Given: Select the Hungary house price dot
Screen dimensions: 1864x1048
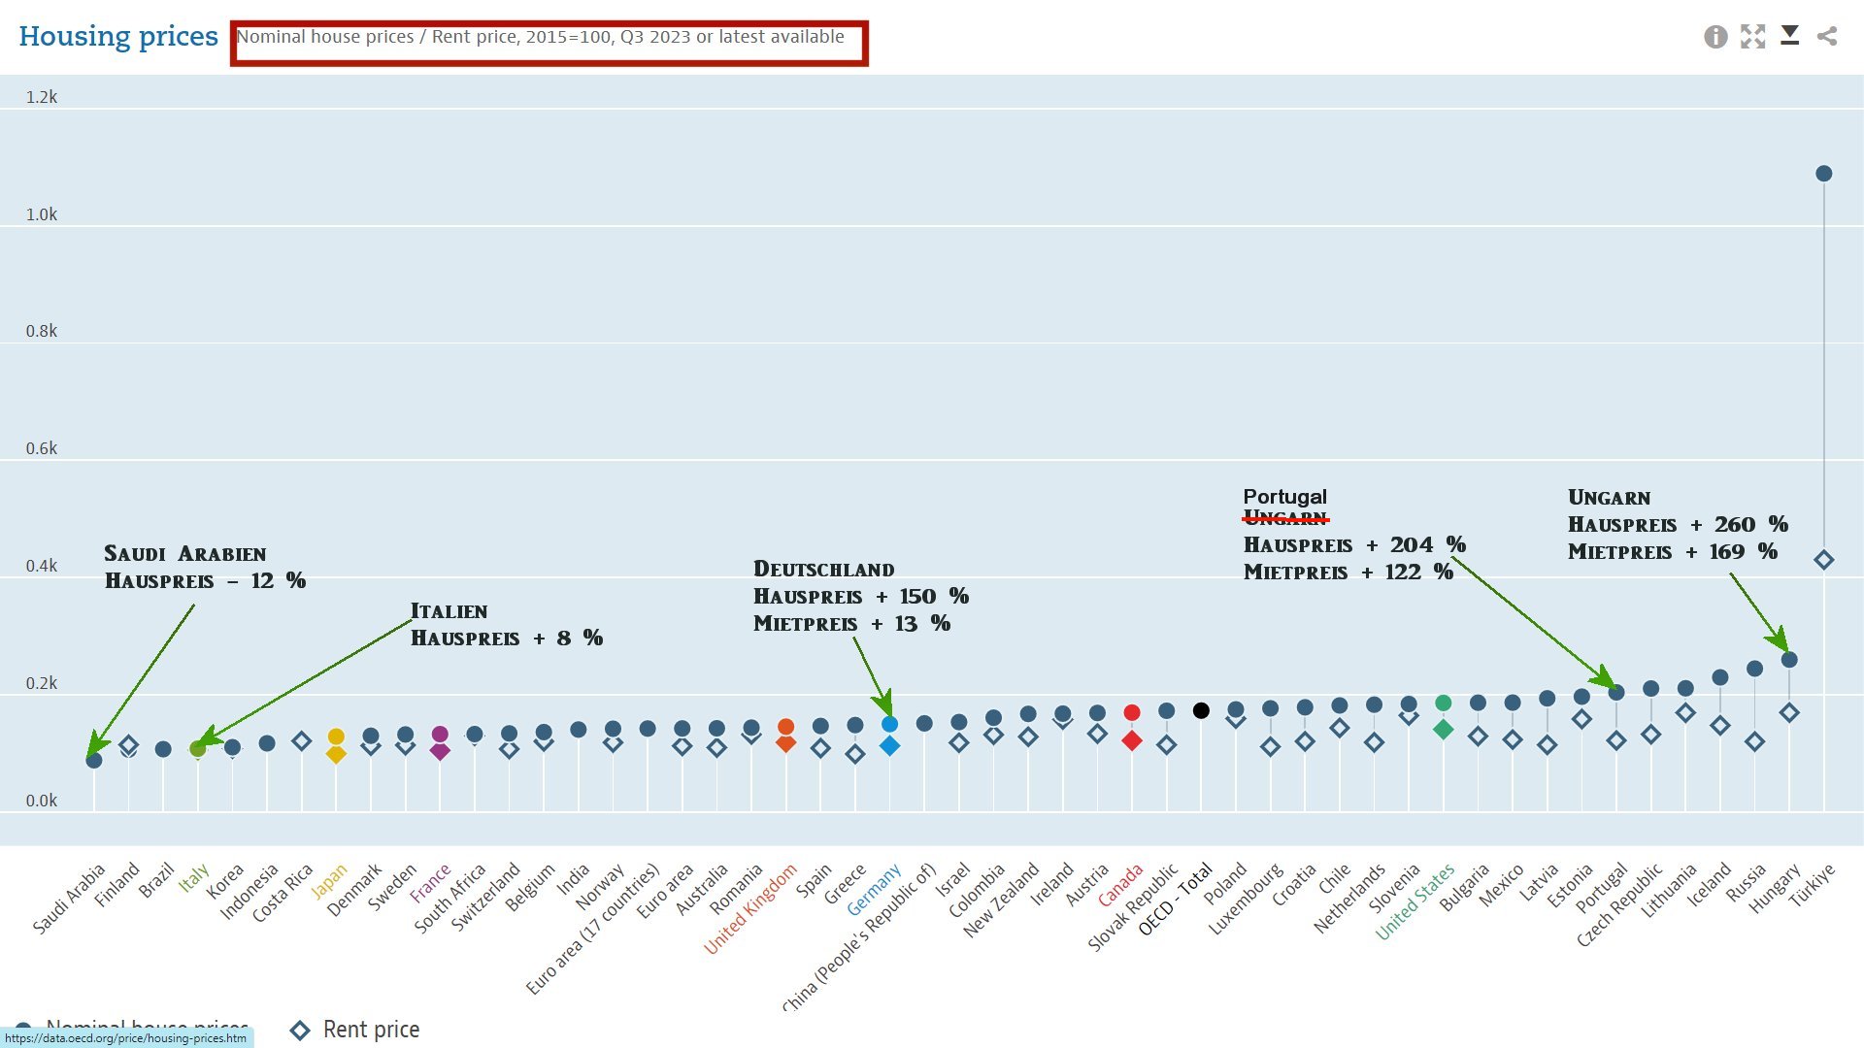Looking at the screenshot, I should pos(1789,660).
